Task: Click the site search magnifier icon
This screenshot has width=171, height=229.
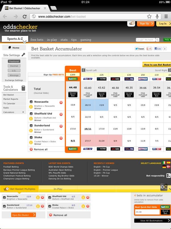Action: point(158,40)
